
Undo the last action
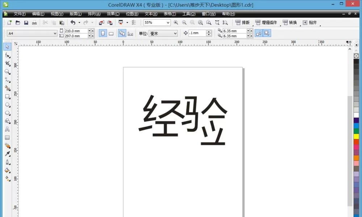click(x=73, y=22)
